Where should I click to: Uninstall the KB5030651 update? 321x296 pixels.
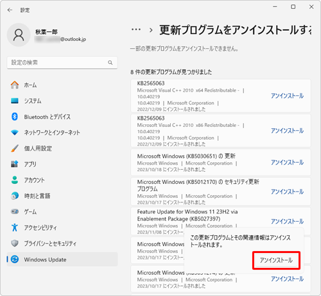[x=287, y=162]
